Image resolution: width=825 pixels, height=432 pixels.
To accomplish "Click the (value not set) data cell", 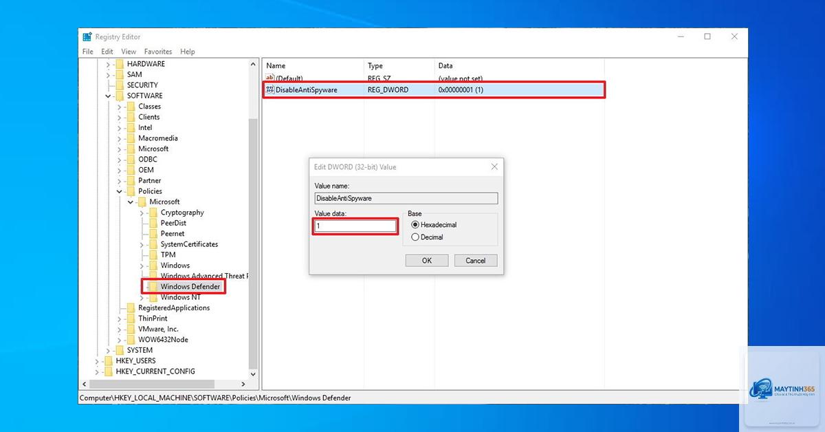I will pos(461,78).
